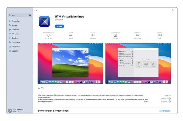Select the Updates download icon
The image size is (183, 121).
[10, 51]
